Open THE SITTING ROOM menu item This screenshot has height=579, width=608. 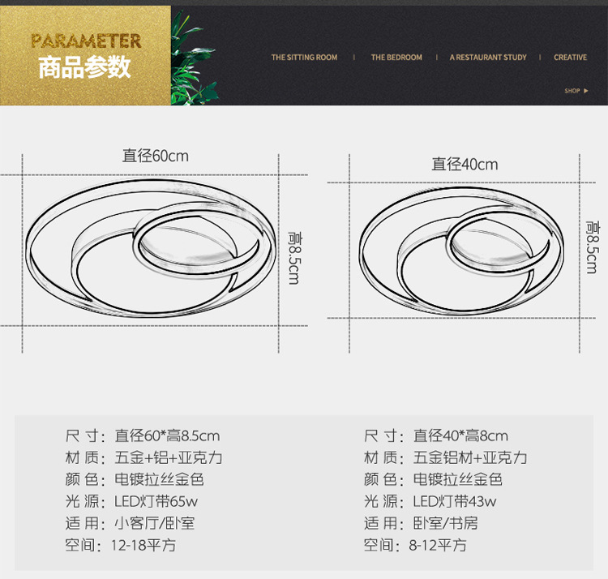304,58
